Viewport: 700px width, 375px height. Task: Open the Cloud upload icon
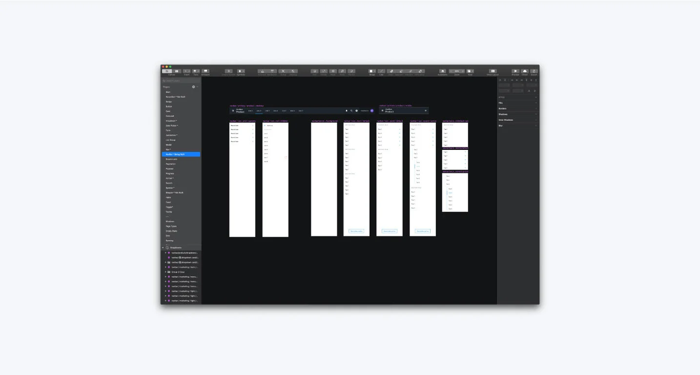[525, 71]
